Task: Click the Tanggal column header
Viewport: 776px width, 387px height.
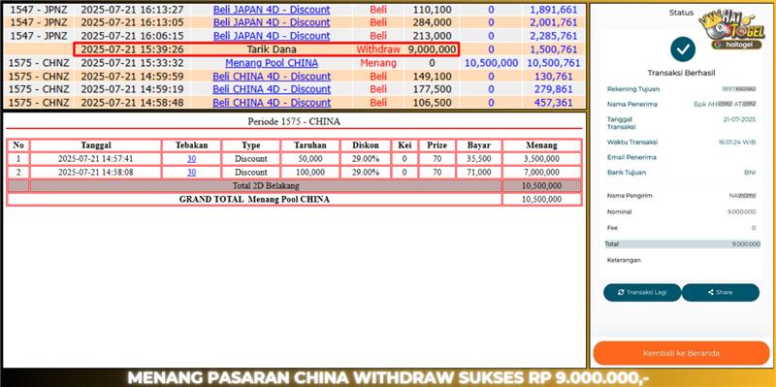Action: point(96,145)
